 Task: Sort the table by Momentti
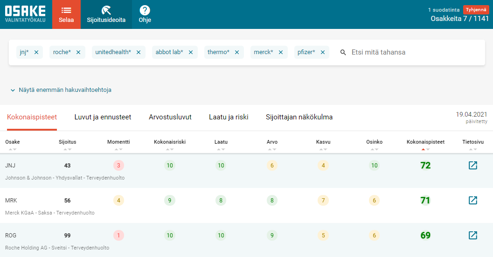pos(118,142)
